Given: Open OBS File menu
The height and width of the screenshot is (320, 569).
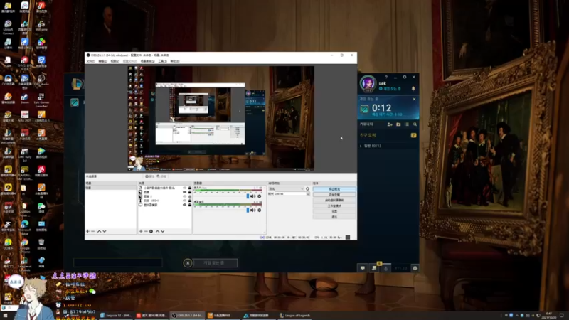Looking at the screenshot, I should coord(90,61).
